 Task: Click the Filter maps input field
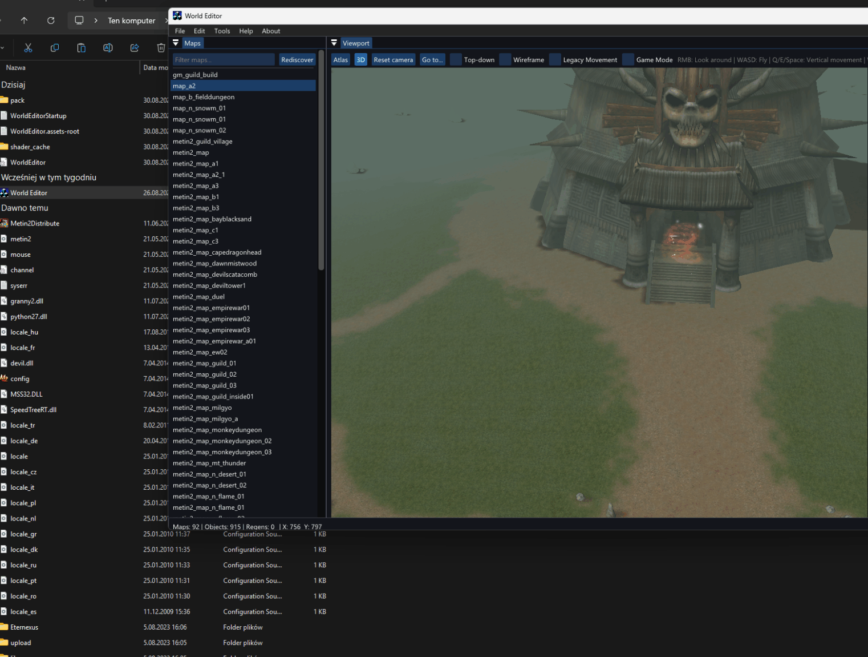[x=224, y=59]
